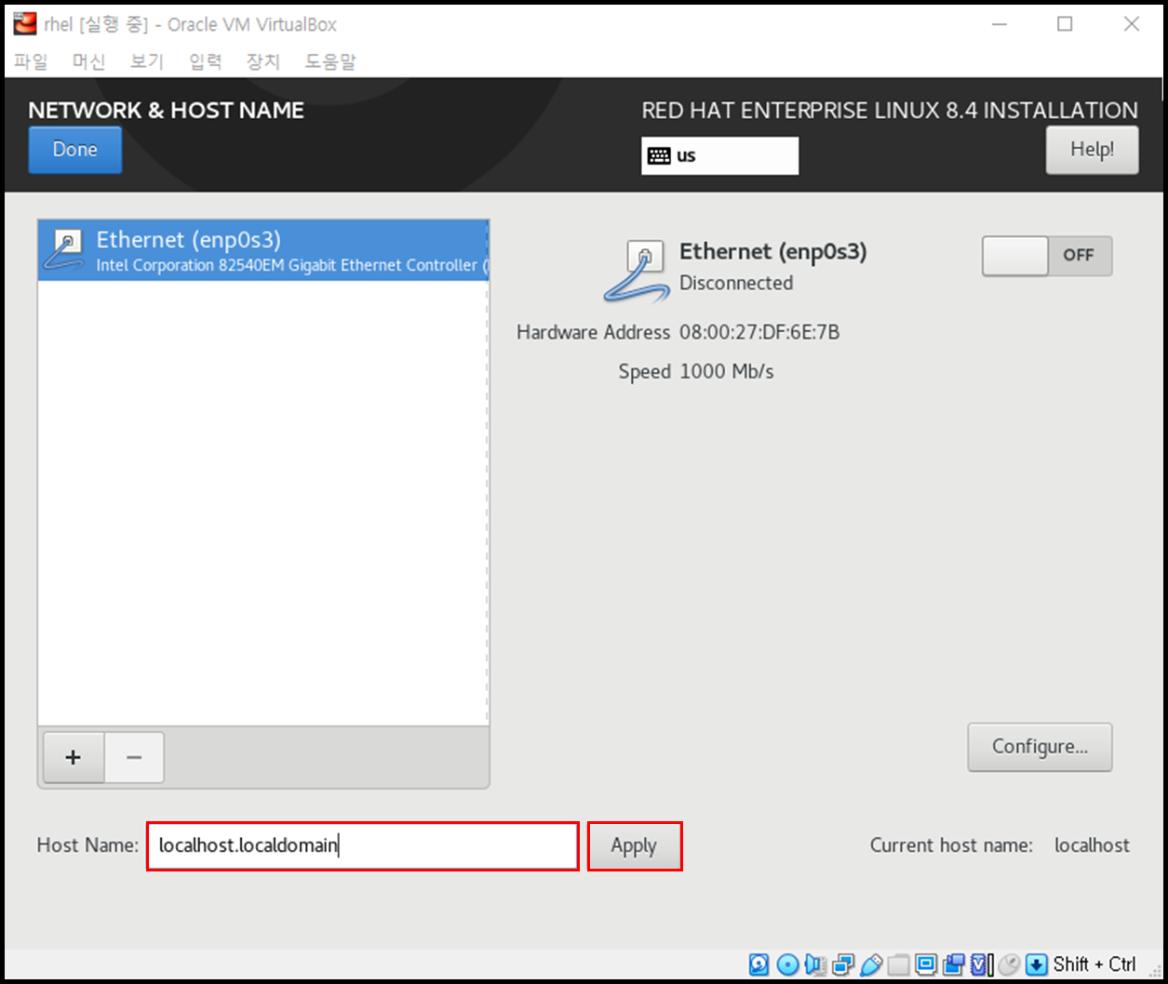Open the 보기 menu
The width and height of the screenshot is (1168, 984).
tap(147, 62)
